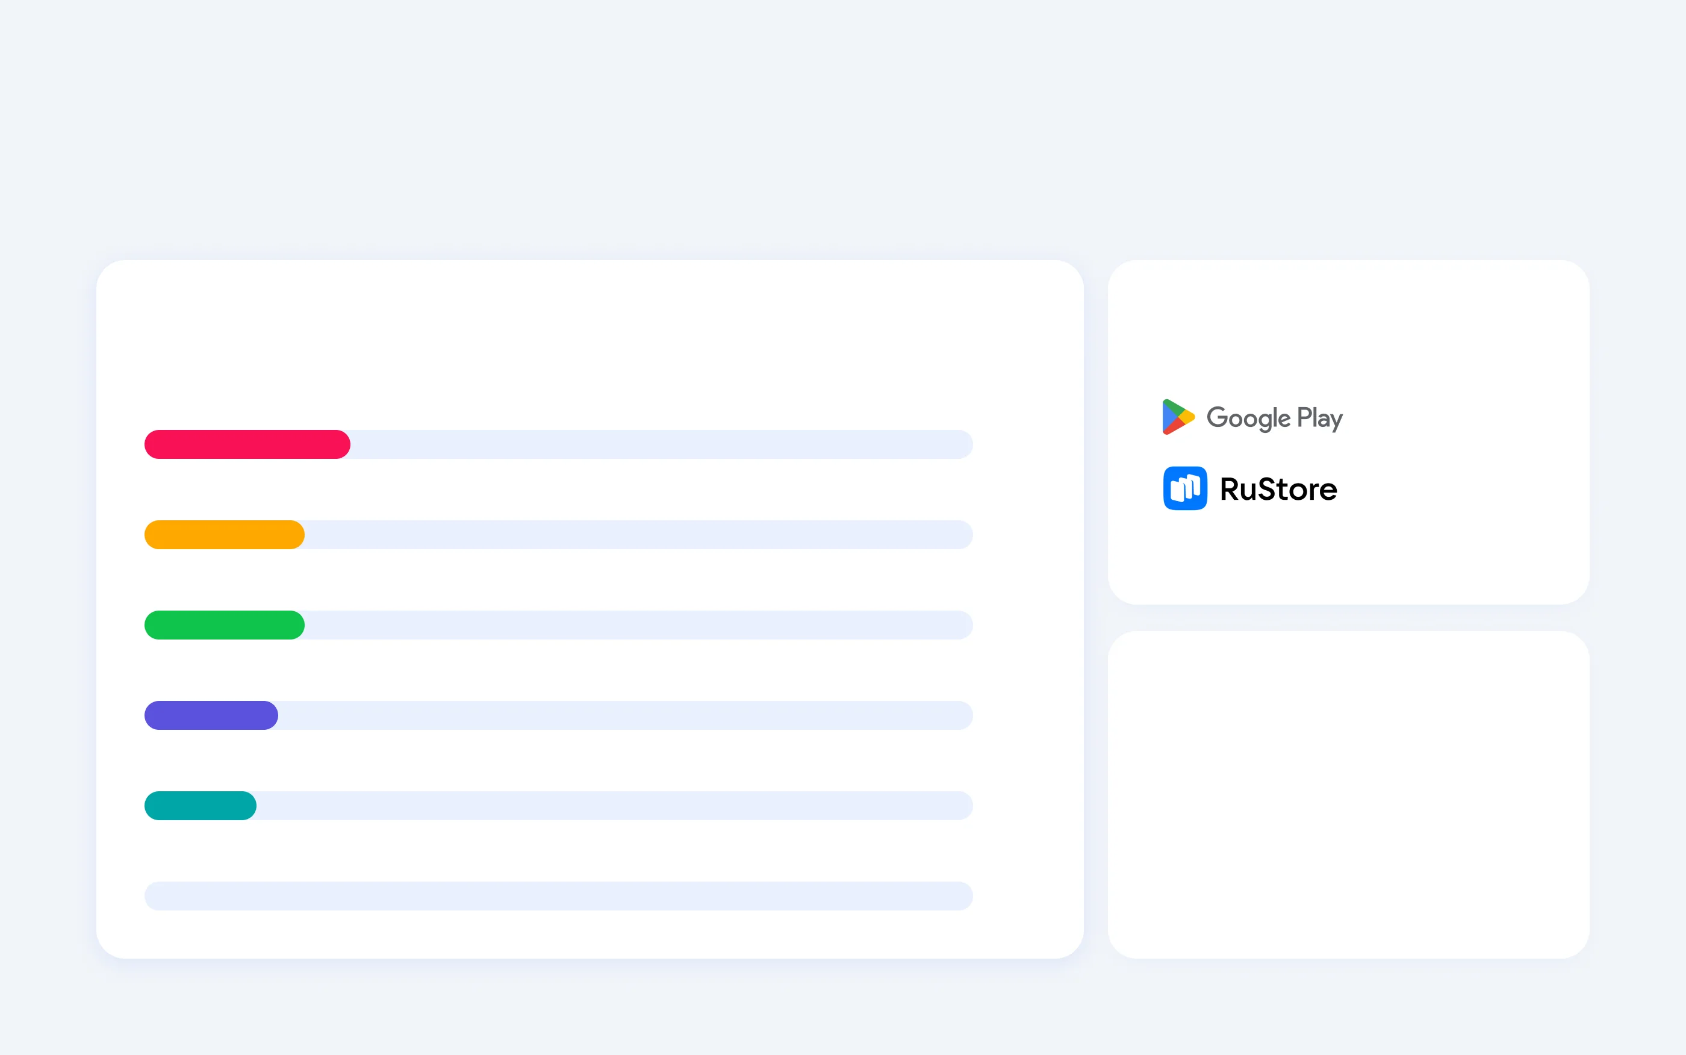Click the blue RuStore app icon
Screen dimensions: 1686x1055
point(1185,488)
